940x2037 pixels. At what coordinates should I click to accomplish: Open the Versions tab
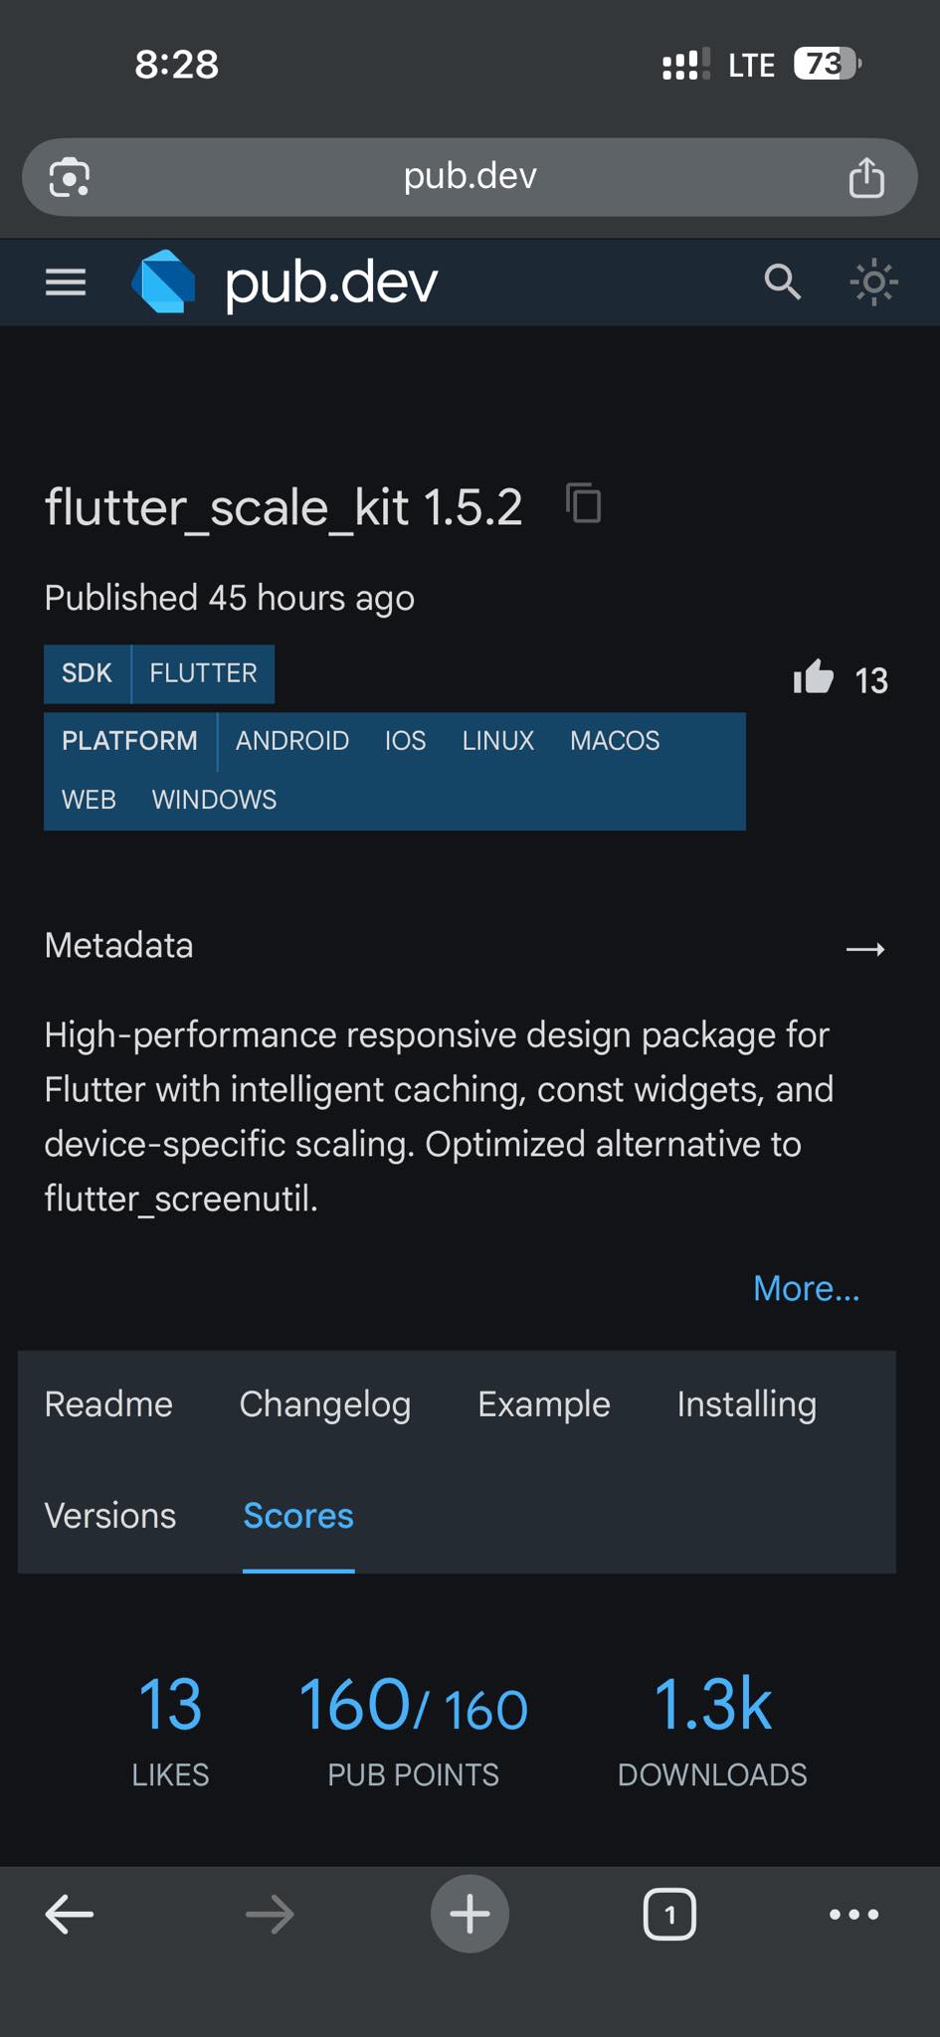click(x=110, y=1516)
